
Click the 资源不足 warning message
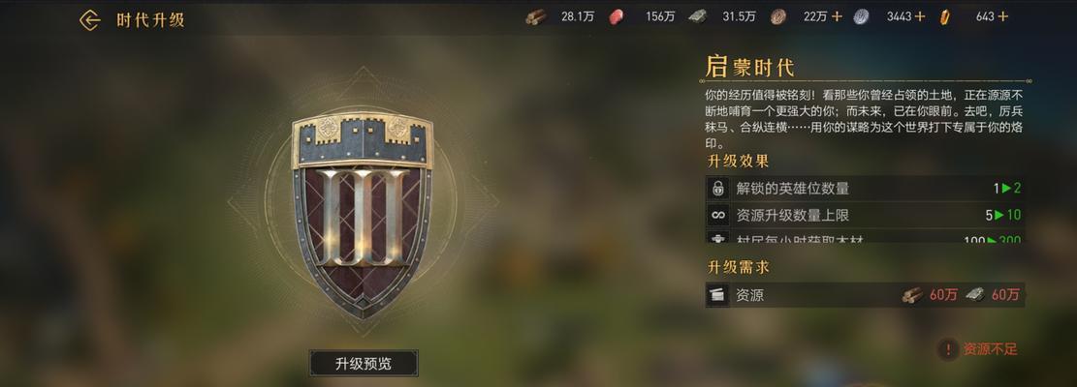(990, 349)
